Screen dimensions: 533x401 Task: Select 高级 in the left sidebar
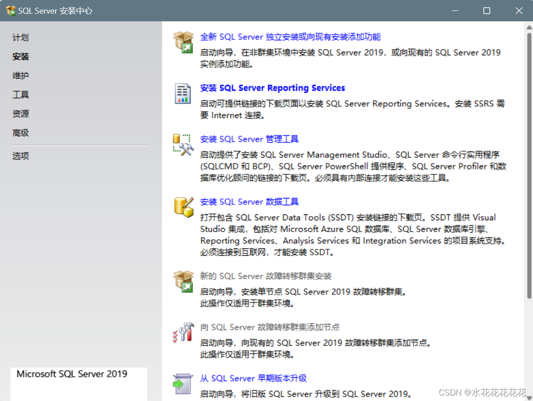20,133
